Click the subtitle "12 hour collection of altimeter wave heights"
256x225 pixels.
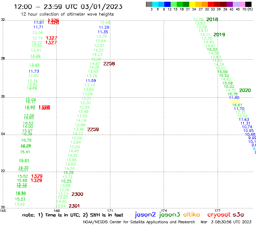(x=67, y=14)
